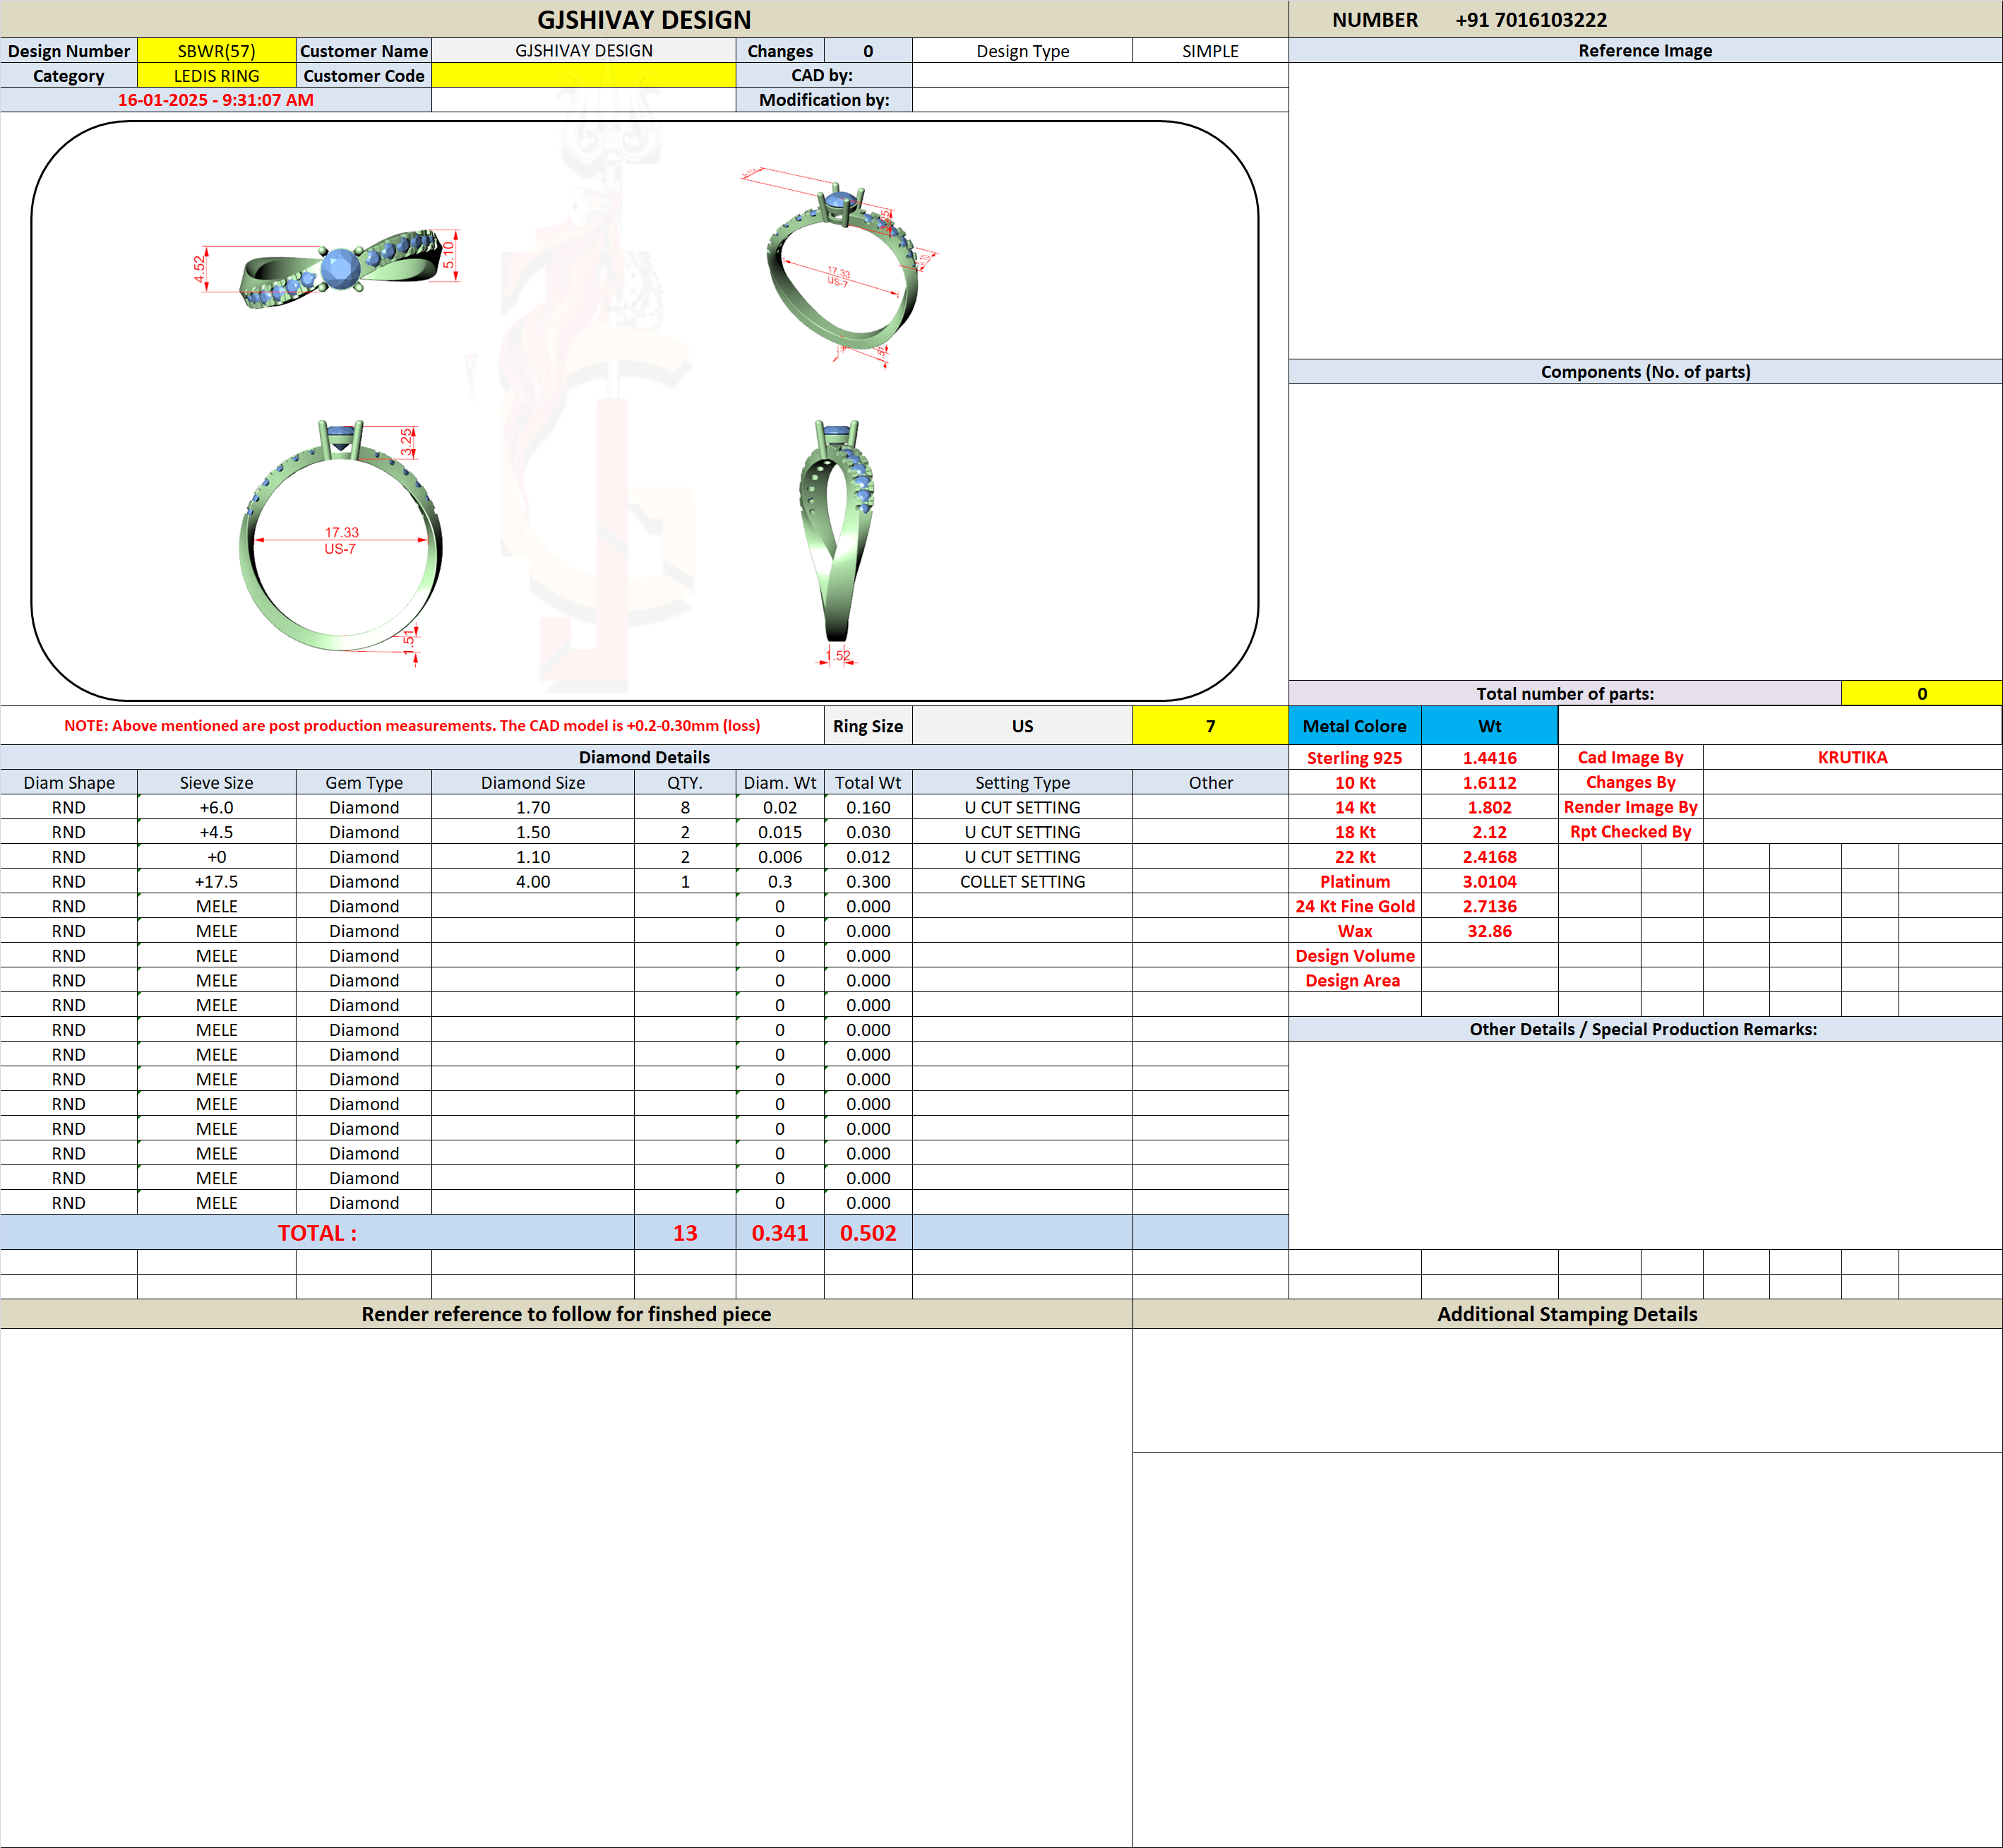Select the side-view ring render with 1.52 dimension
The height and width of the screenshot is (1848, 2003).
tap(836, 542)
